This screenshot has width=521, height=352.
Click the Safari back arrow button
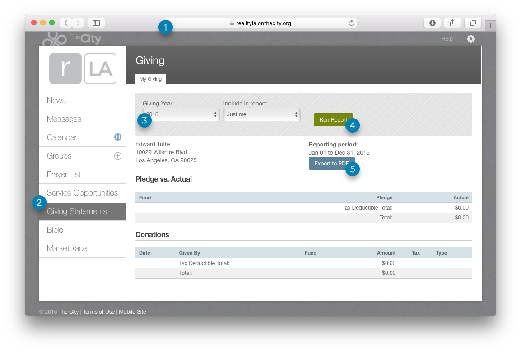pyautogui.click(x=66, y=23)
